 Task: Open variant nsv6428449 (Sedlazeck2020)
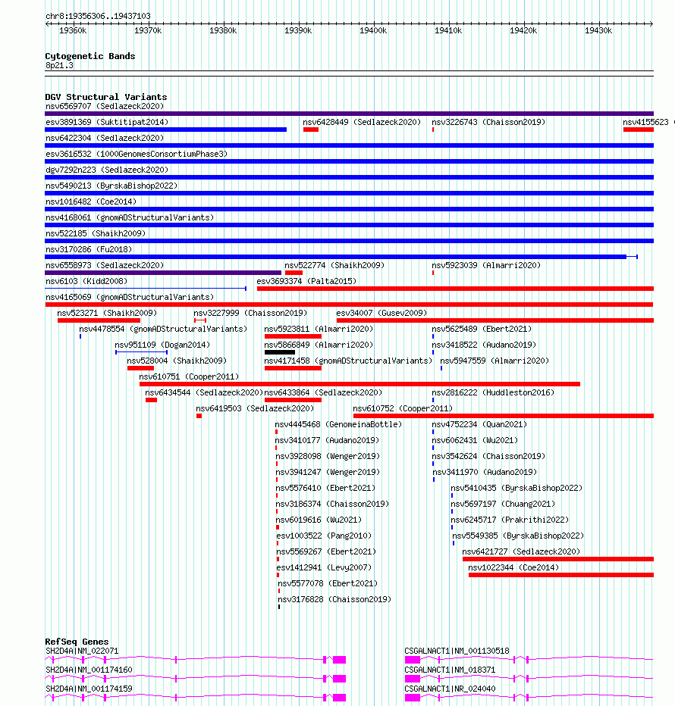pos(362,122)
